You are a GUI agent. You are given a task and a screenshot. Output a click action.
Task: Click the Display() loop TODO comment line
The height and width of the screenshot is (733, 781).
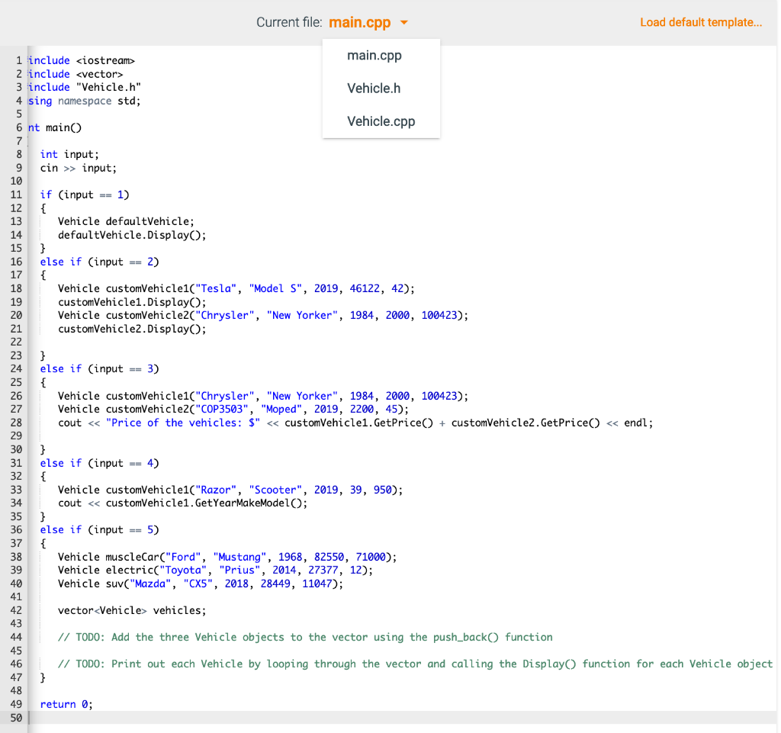pyautogui.click(x=415, y=664)
